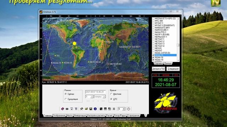Click the clock icon in toolbar
The image size is (227, 127).
point(128,109)
